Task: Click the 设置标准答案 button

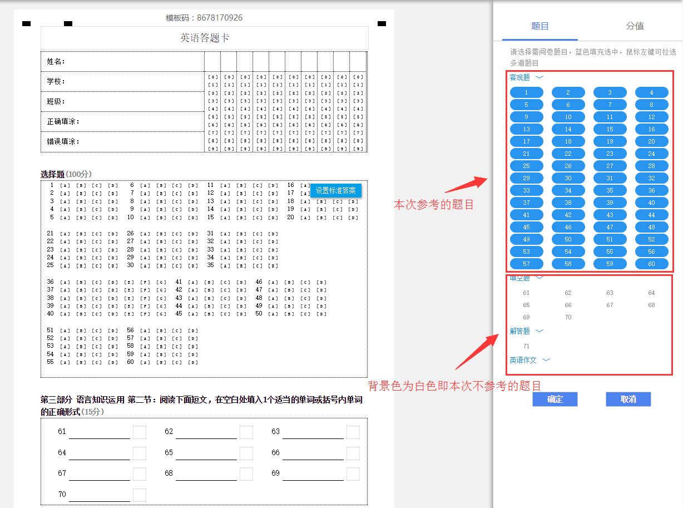Action: [x=335, y=190]
